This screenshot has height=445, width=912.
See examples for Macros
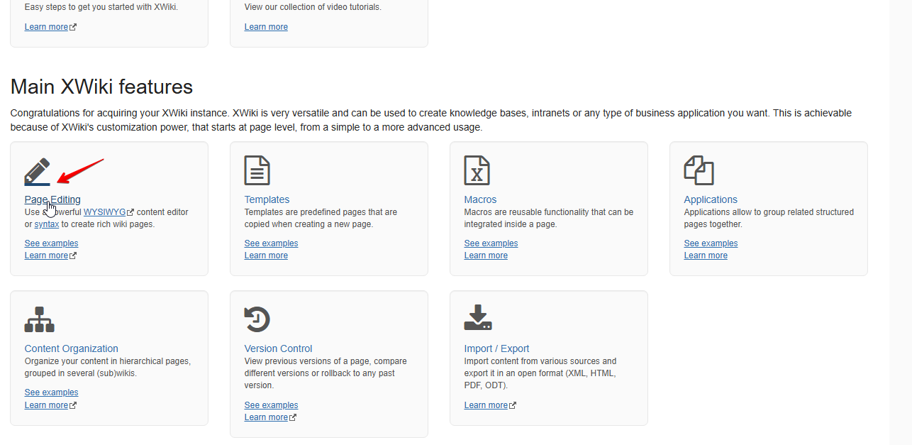491,243
